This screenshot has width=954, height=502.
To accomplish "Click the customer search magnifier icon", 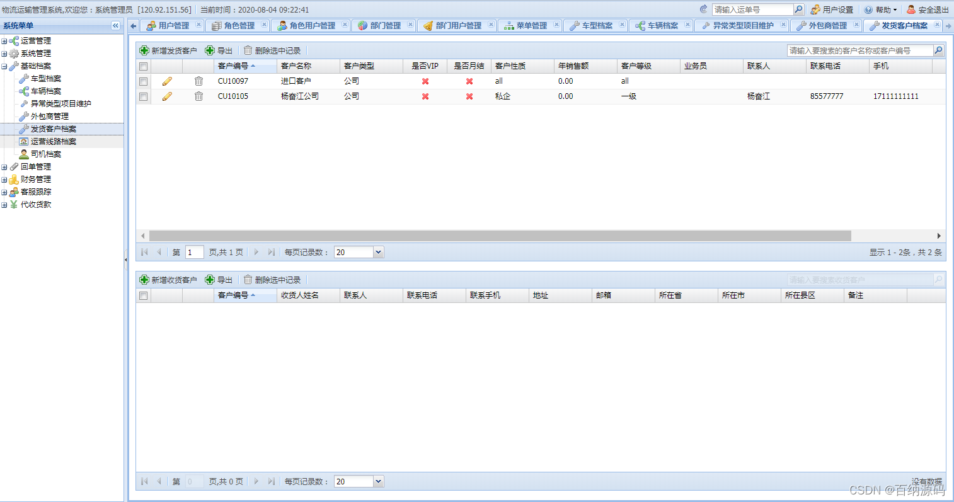I will tap(938, 50).
